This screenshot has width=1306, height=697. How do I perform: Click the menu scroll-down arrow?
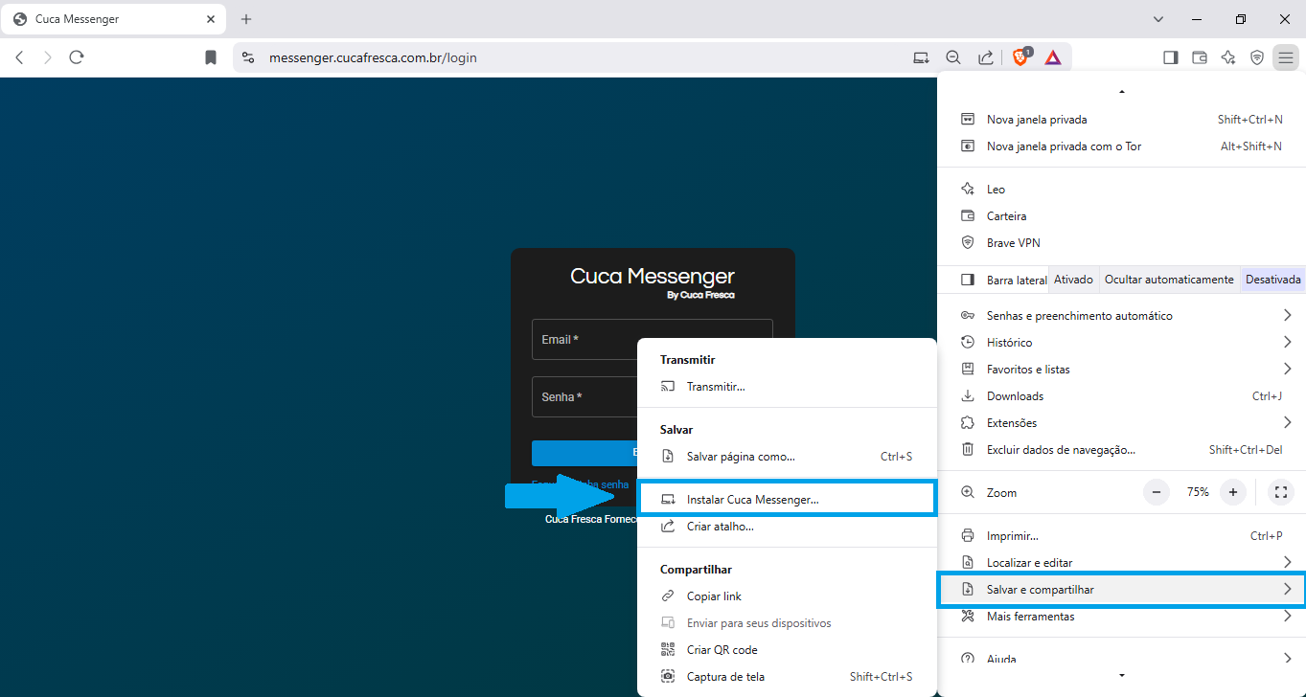pyautogui.click(x=1121, y=676)
